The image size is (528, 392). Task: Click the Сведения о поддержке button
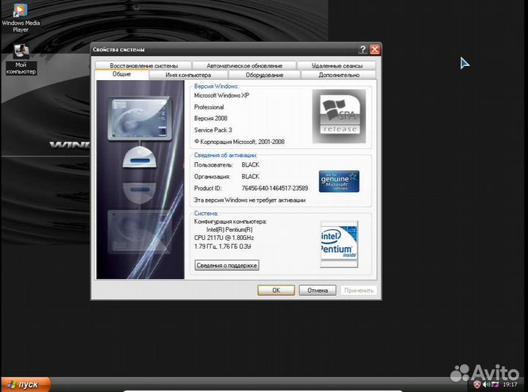click(227, 265)
